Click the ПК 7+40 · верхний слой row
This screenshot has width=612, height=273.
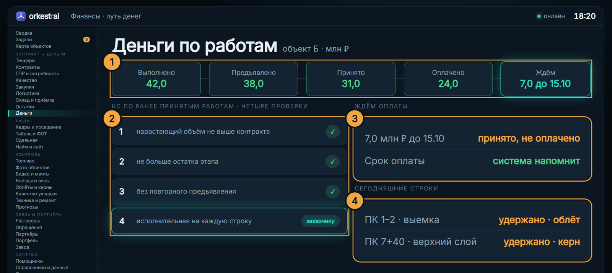click(x=472, y=242)
